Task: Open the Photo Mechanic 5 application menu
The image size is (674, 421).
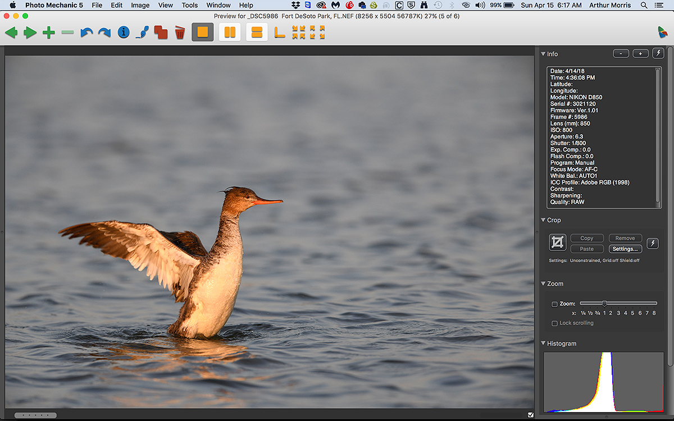Action: pyautogui.click(x=53, y=5)
